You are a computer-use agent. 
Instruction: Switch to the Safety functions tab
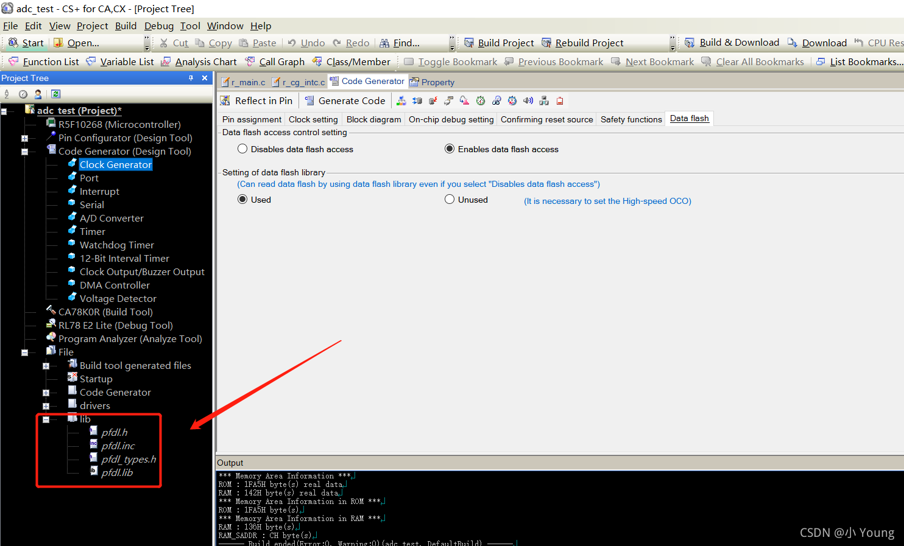coord(631,119)
